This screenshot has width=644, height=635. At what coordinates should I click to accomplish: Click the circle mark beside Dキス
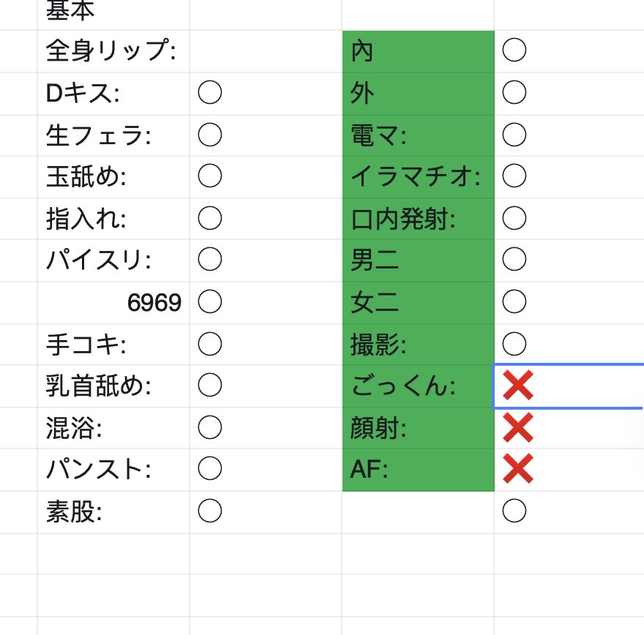(x=210, y=92)
